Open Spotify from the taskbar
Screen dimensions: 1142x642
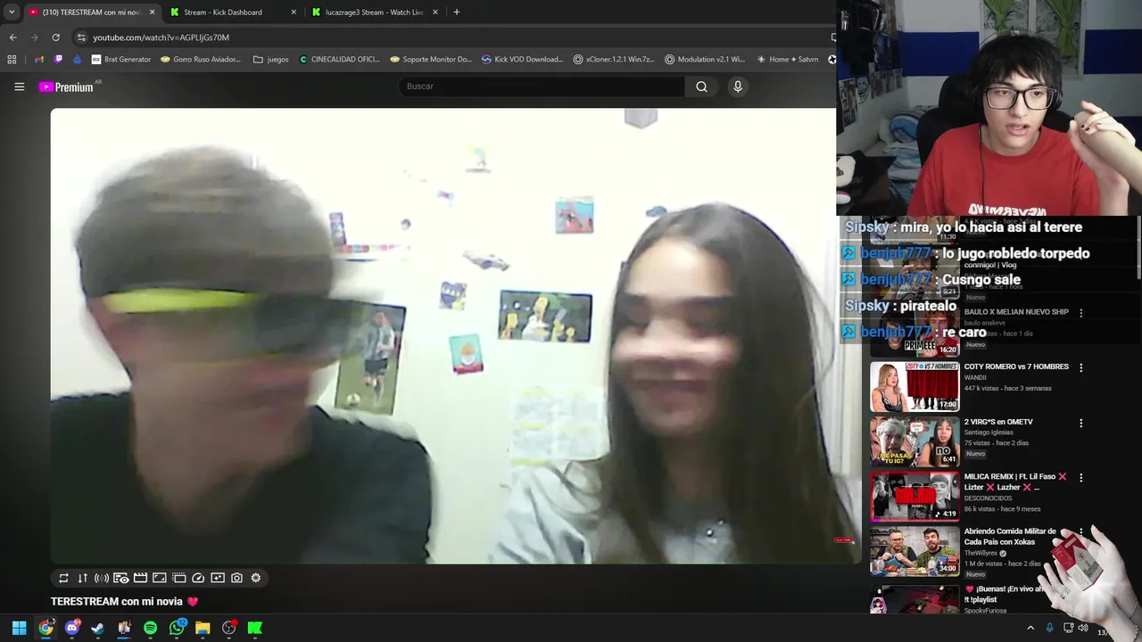pyautogui.click(x=150, y=628)
